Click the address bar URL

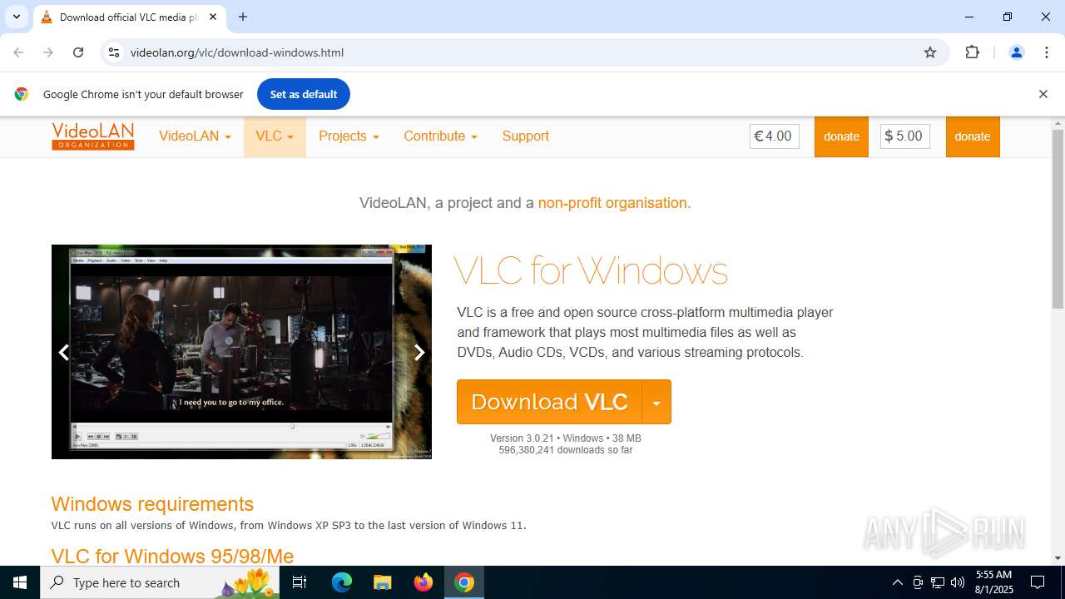[x=237, y=52]
